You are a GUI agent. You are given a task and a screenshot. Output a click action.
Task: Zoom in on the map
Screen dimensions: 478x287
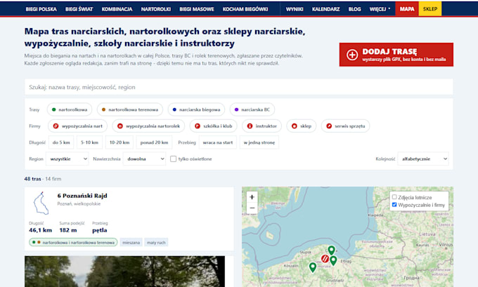252,197
